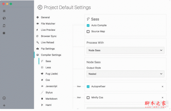Open the bug icon in left sidebar
Screen dimensions: 171x111
(x=4, y=33)
